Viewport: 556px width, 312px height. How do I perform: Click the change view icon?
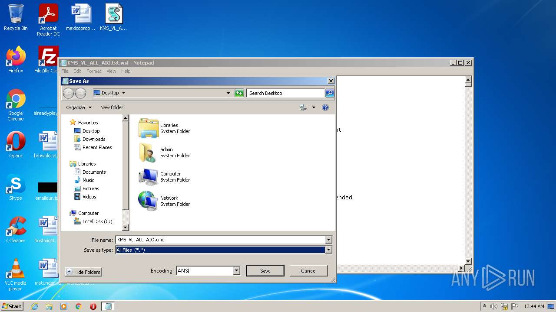tap(304, 107)
